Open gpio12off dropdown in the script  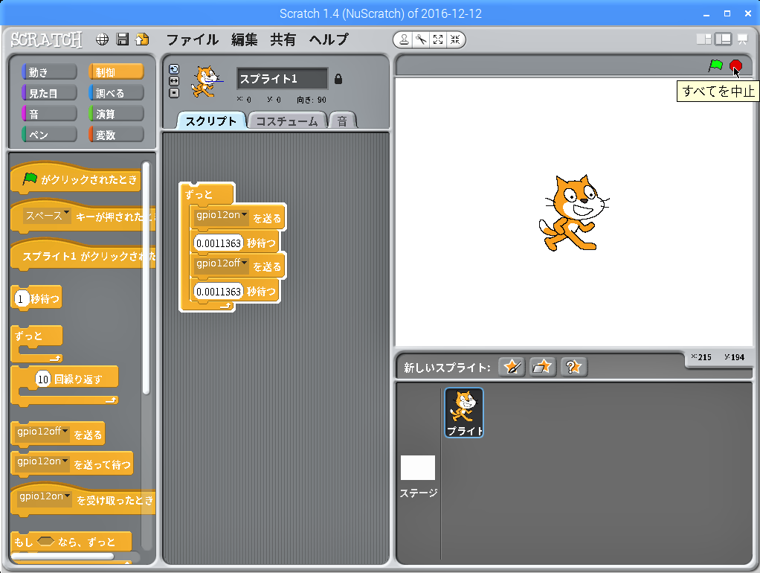[x=222, y=264]
